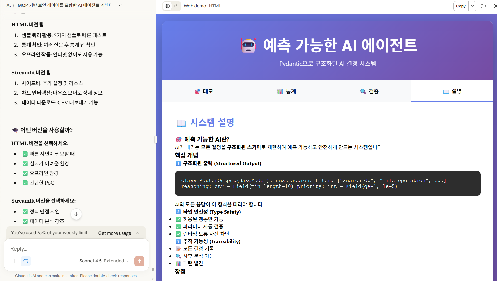Close the artifact panel
The height and width of the screenshot is (281, 497).
point(495,6)
